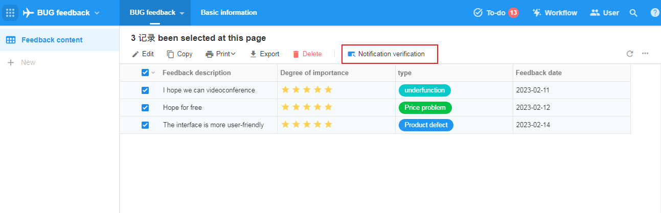This screenshot has width=661, height=213.
Task: Click the red Delete button
Action: [307, 54]
